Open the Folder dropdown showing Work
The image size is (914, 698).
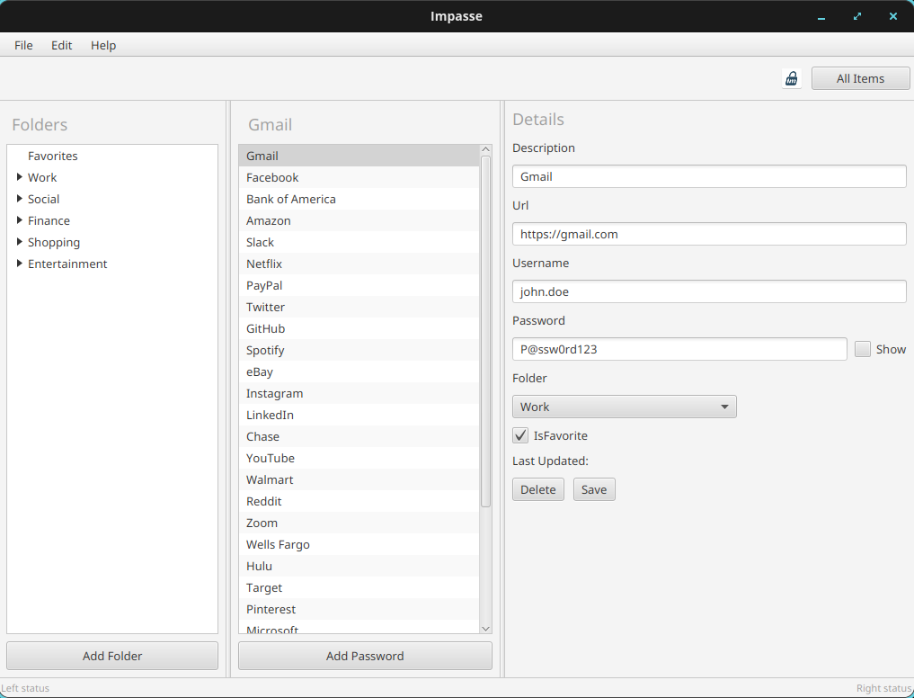click(x=625, y=407)
